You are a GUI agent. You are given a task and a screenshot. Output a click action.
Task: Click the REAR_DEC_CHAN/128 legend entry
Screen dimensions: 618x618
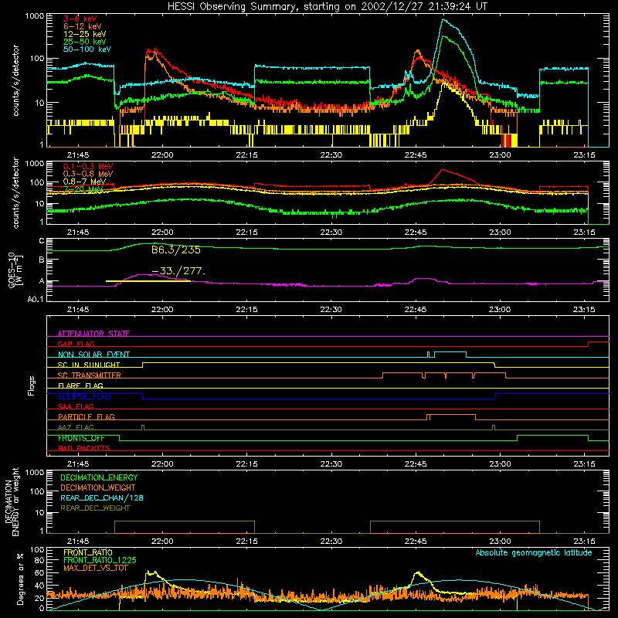coord(102,497)
